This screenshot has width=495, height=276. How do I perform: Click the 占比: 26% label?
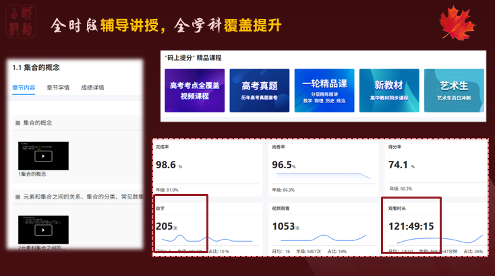(x=473, y=251)
